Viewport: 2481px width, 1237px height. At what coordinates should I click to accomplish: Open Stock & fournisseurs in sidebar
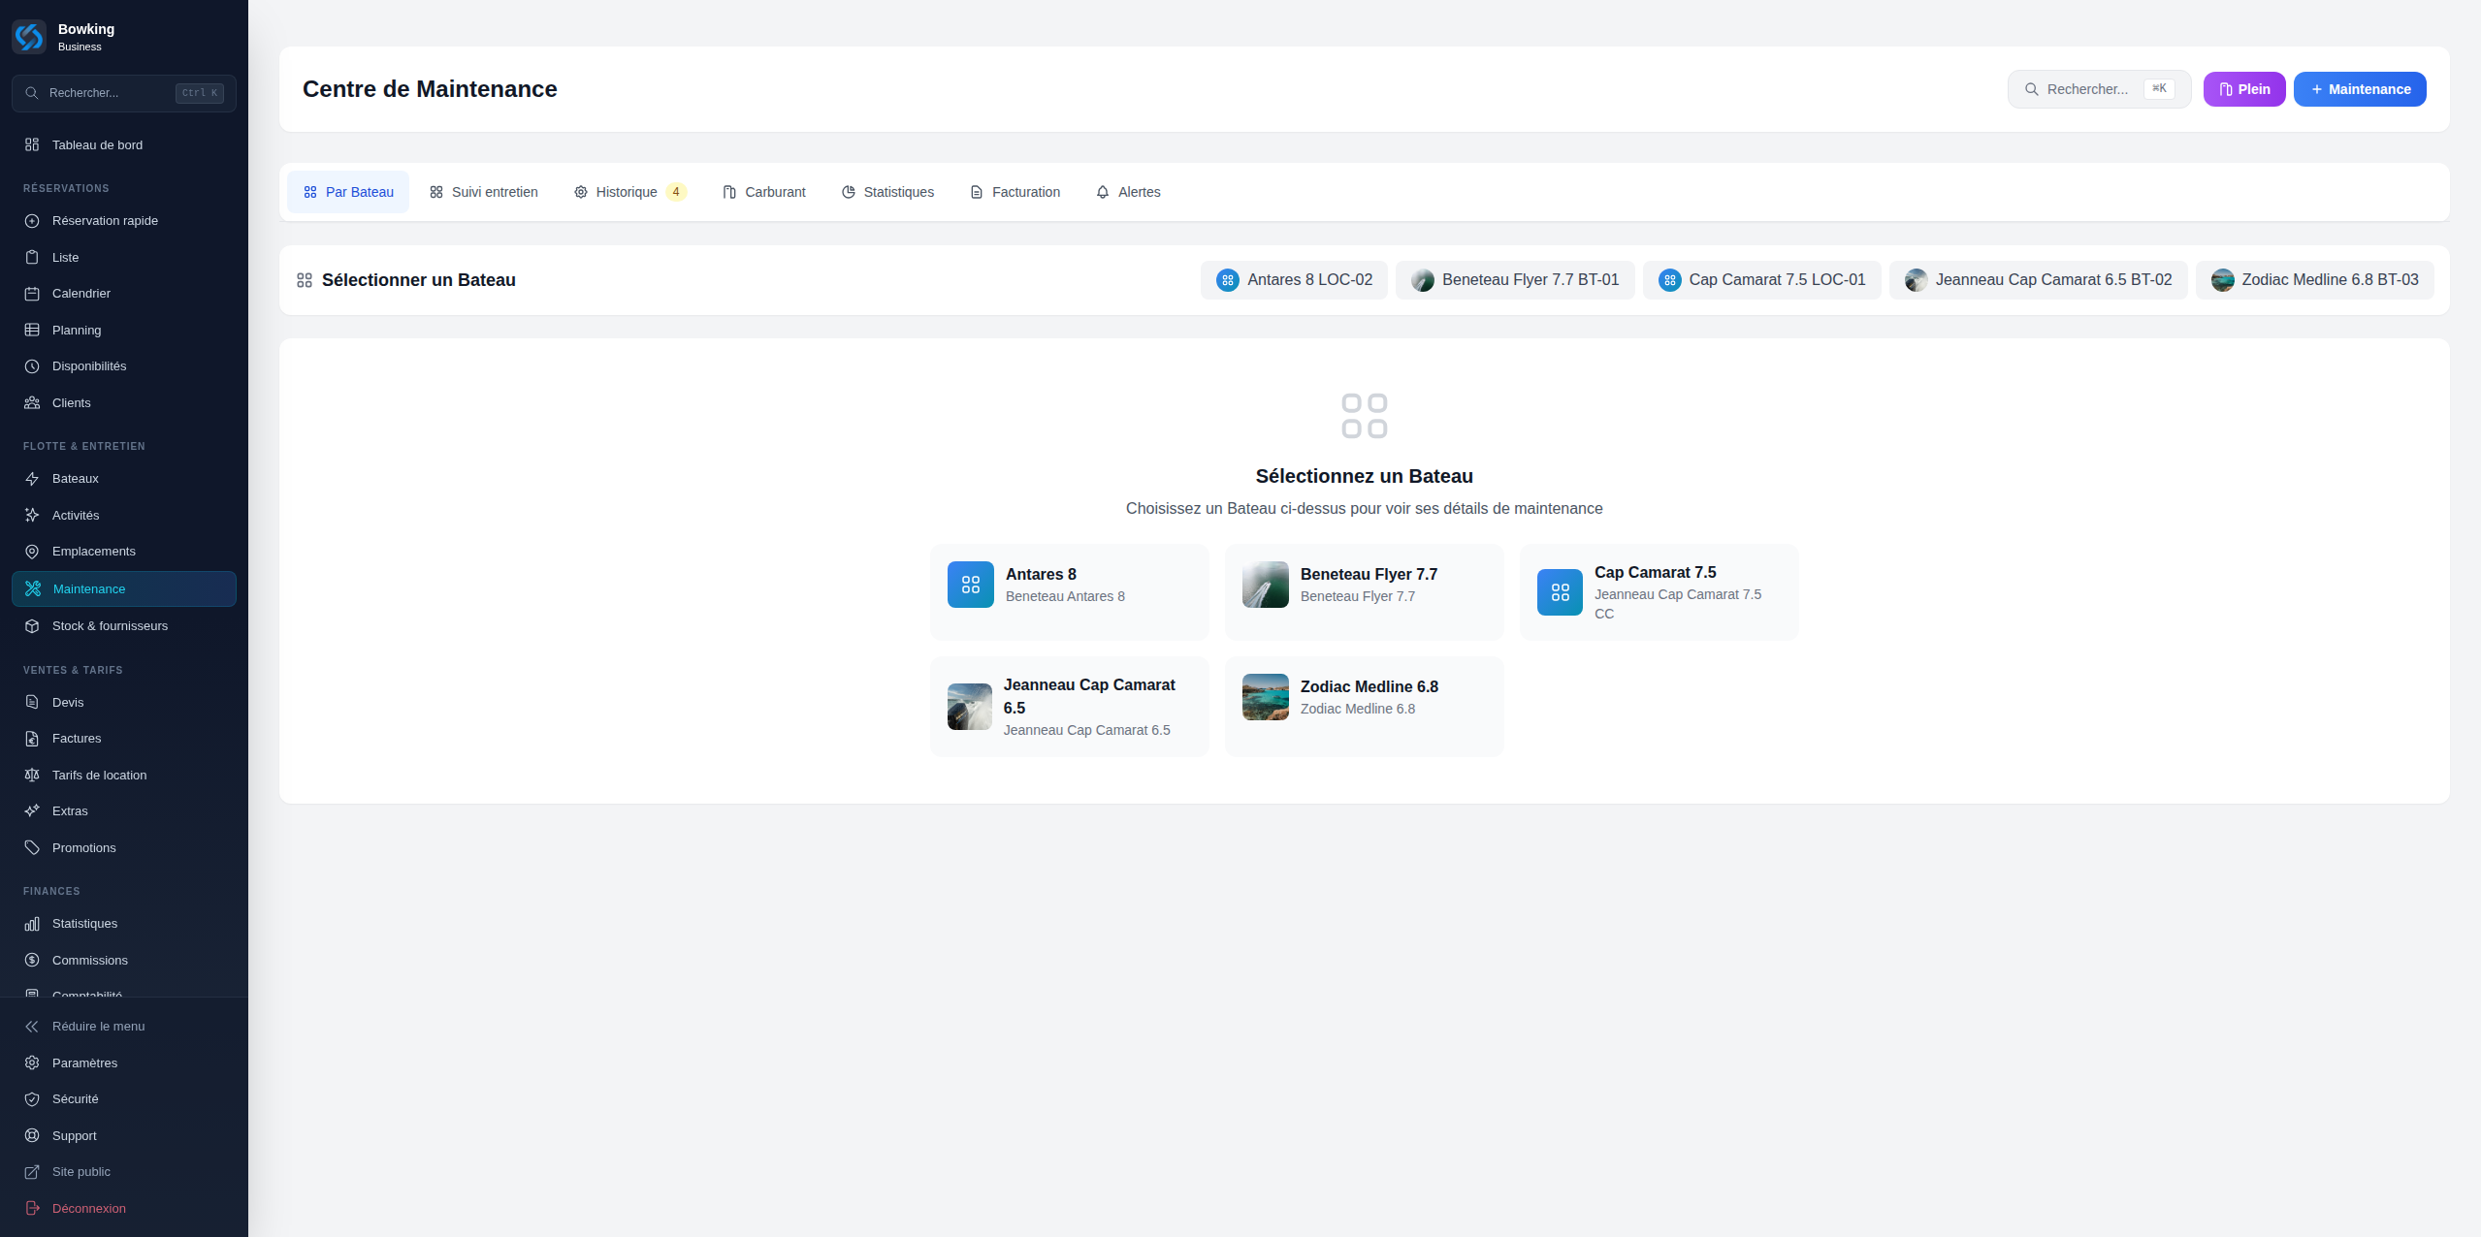point(124,626)
